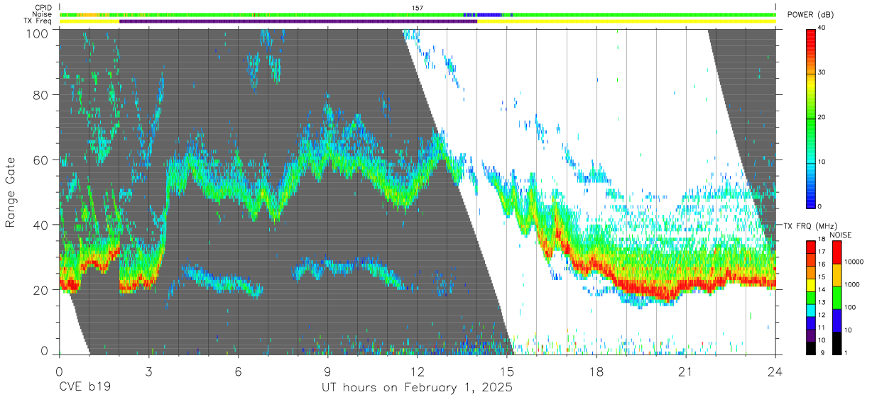Click the 30 tick on power scale

[823, 73]
